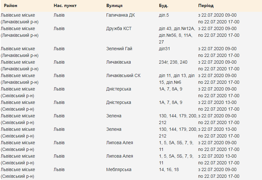The height and width of the screenshot is (180, 262).
Task: Select the Період column header
Action: [206, 6]
